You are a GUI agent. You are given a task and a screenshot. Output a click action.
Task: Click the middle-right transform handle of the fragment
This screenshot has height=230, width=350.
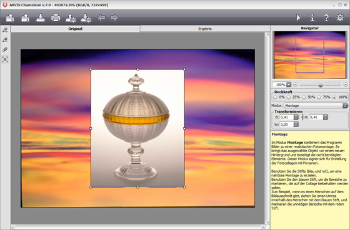point(184,128)
